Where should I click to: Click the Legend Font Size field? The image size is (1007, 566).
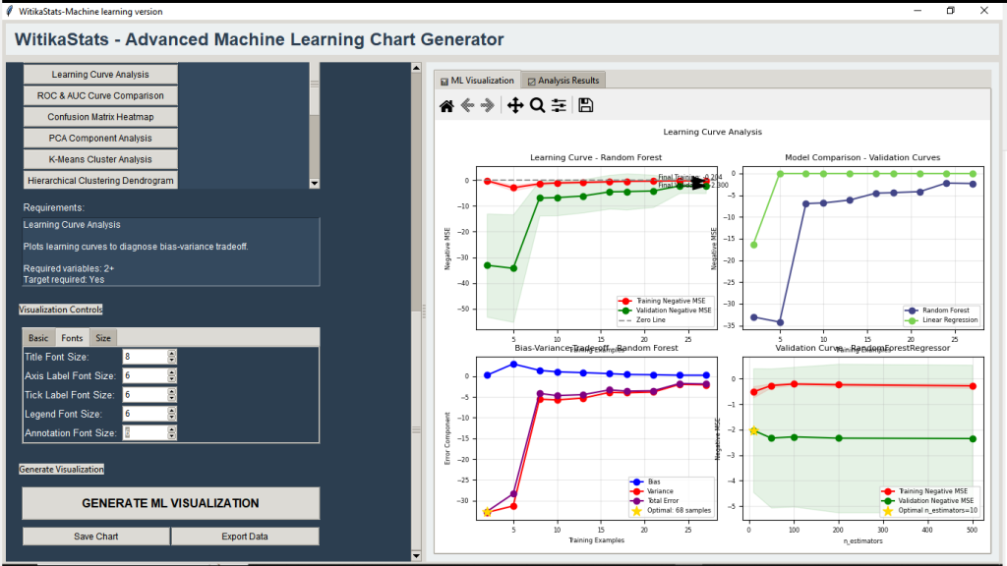coord(145,414)
